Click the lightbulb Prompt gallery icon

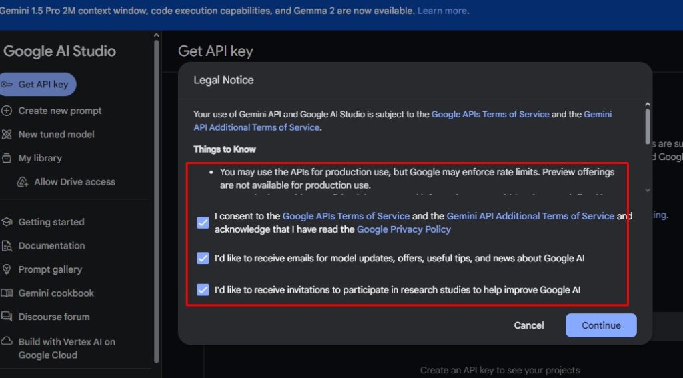(x=7, y=269)
